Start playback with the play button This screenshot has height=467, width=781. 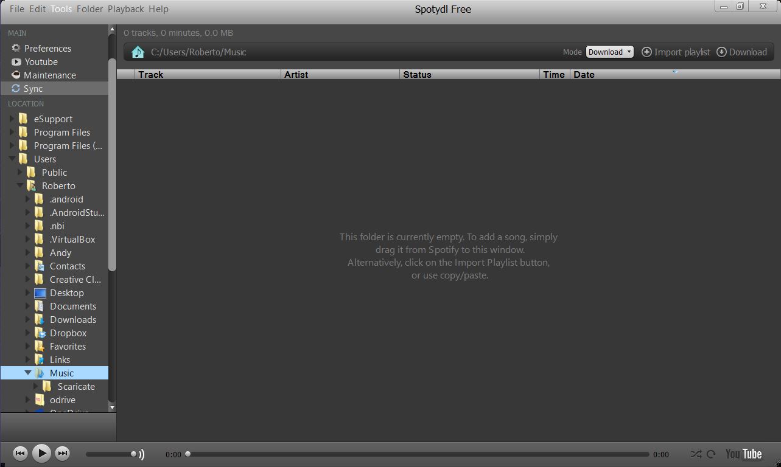click(41, 453)
